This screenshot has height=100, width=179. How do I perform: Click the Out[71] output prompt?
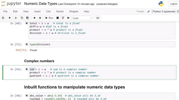pyautogui.click(x=22, y=50)
